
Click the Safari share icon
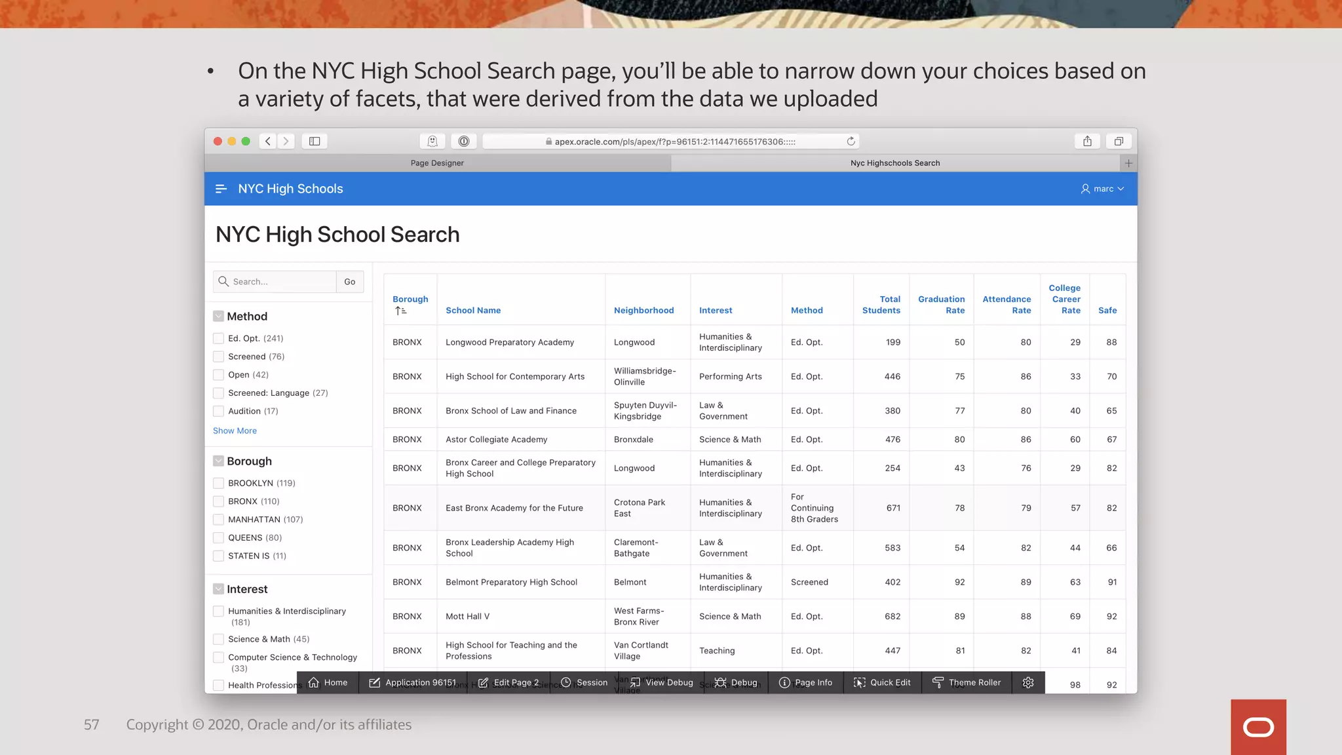coord(1087,141)
